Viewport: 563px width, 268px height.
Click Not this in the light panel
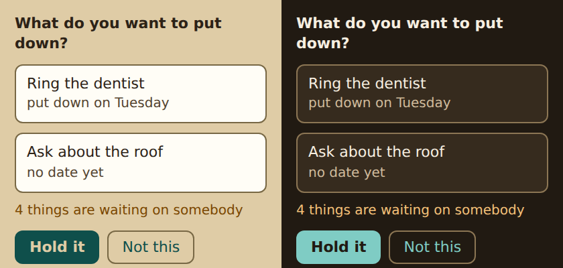(151, 247)
